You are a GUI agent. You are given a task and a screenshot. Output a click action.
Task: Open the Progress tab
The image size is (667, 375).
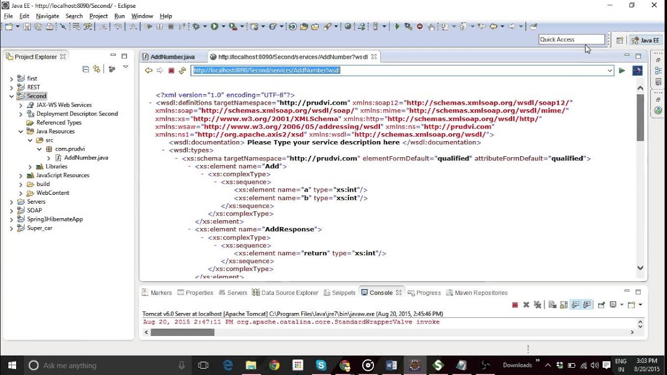tap(424, 293)
